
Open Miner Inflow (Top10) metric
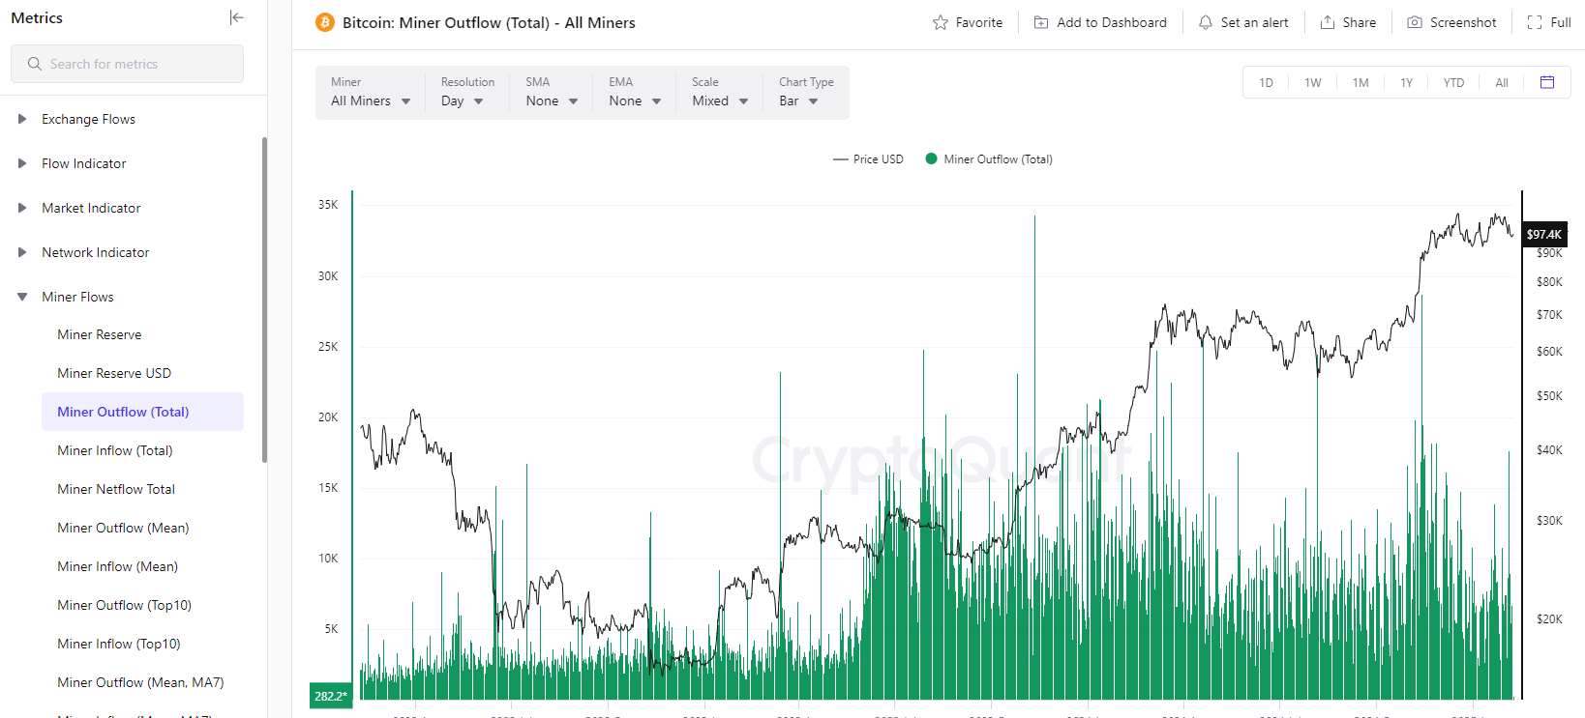(119, 644)
